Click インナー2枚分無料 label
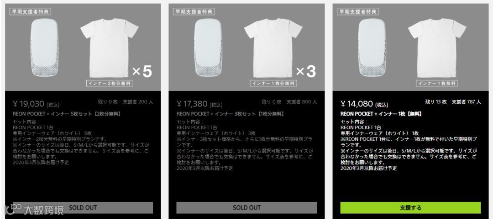Screen dimensions: 493x219 point(110,83)
